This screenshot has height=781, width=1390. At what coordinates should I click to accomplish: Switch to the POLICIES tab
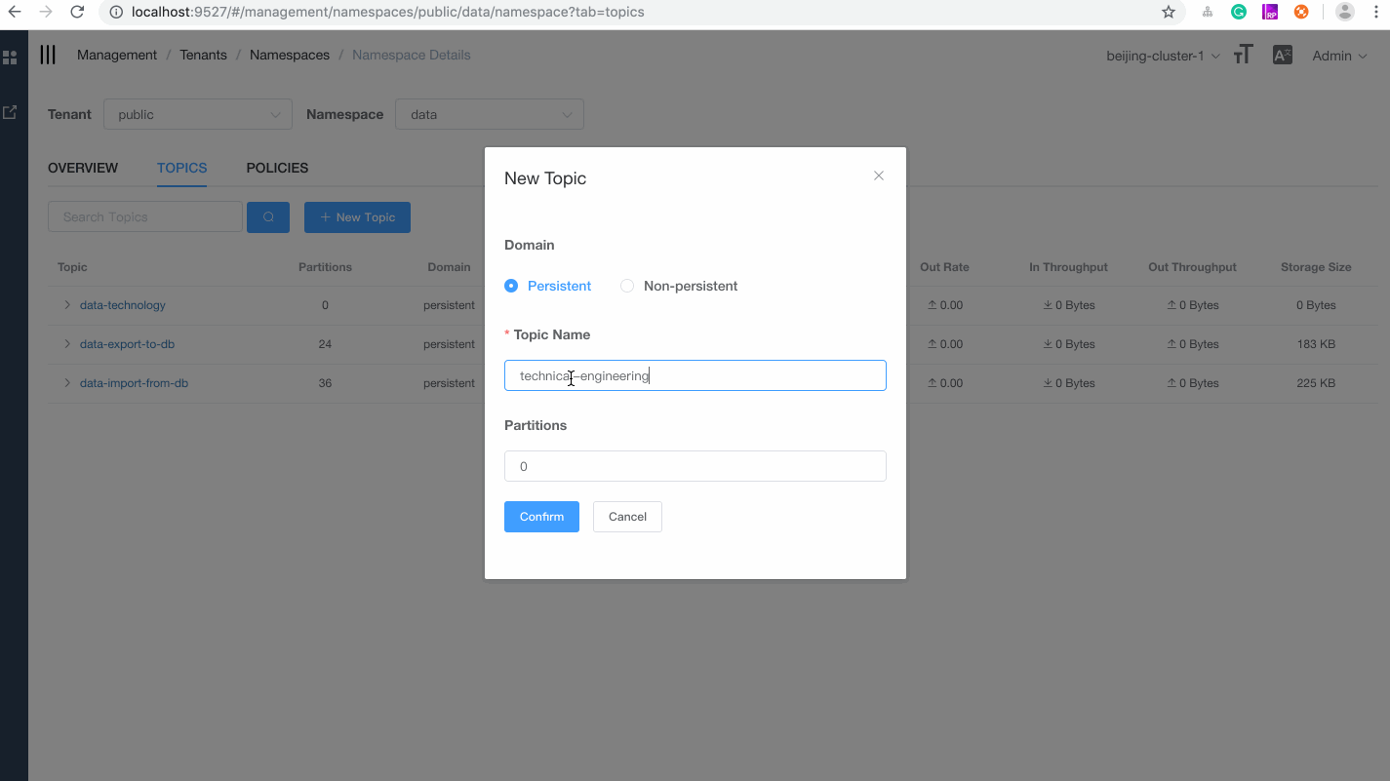point(277,168)
